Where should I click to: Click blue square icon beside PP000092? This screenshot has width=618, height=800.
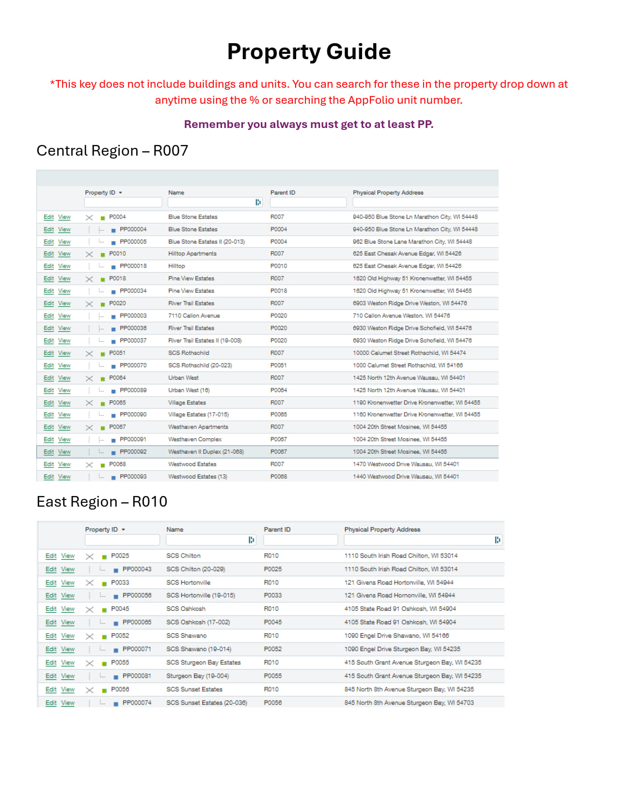pos(113,452)
